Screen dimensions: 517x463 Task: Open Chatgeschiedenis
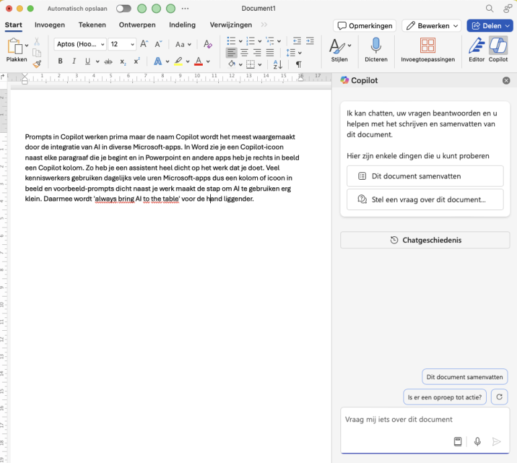pos(424,240)
